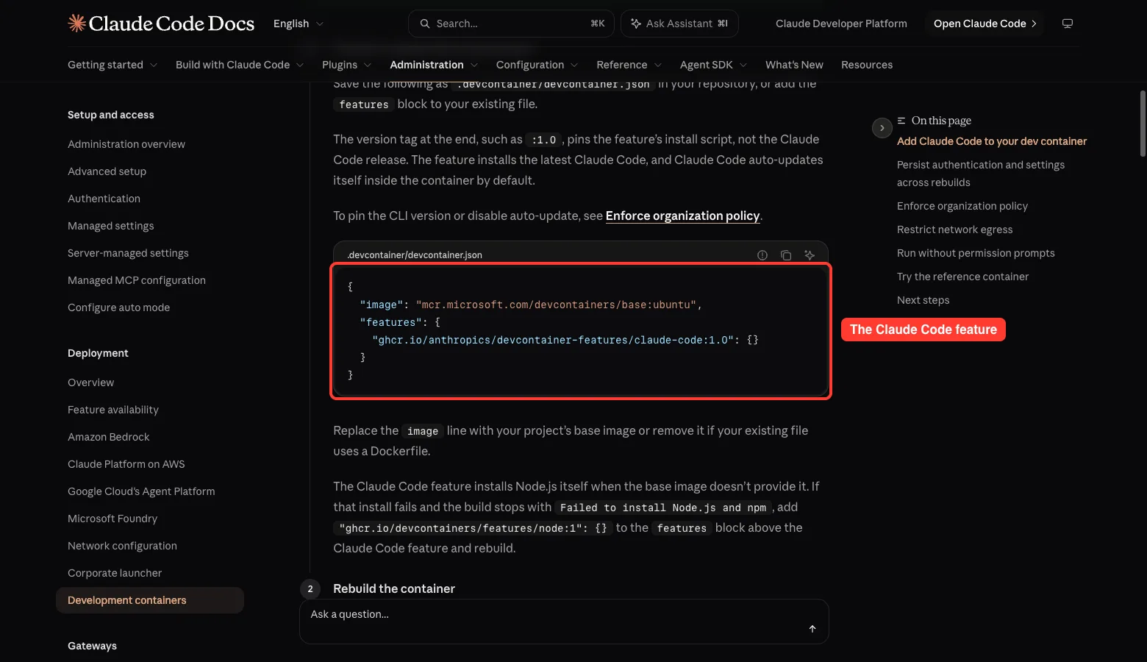Open the Authentication sidebar page
The image size is (1147, 662).
[x=104, y=199]
